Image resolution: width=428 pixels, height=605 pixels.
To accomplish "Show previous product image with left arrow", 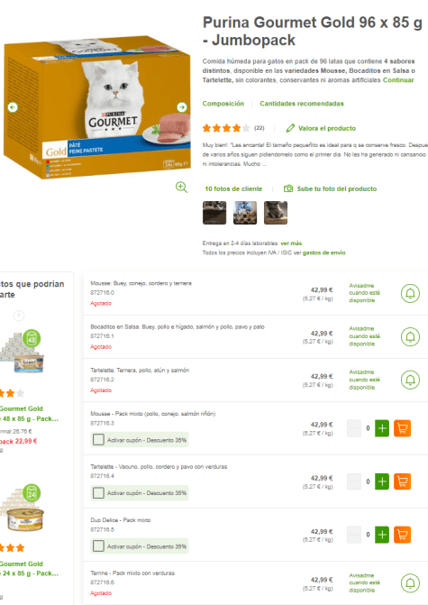I will pos(13,107).
